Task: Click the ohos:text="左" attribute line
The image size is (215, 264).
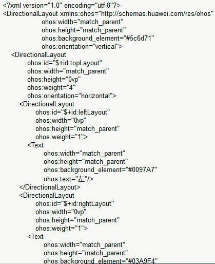Action: coord(68,179)
